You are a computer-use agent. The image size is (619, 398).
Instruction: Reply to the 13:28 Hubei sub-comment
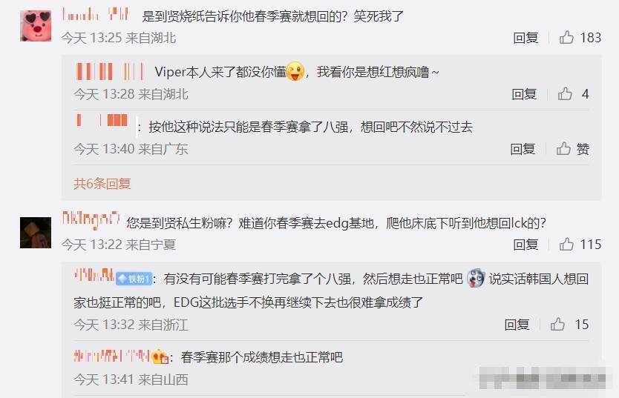pos(524,94)
